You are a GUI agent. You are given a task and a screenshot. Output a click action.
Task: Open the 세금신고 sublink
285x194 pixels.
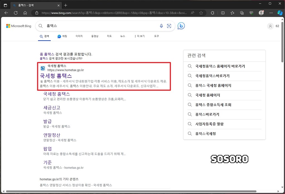[x=52, y=108]
